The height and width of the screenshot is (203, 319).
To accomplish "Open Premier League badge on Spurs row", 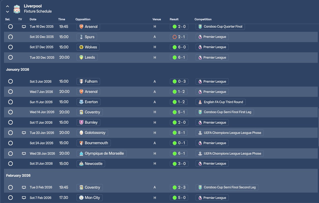I will pyautogui.click(x=212, y=37).
